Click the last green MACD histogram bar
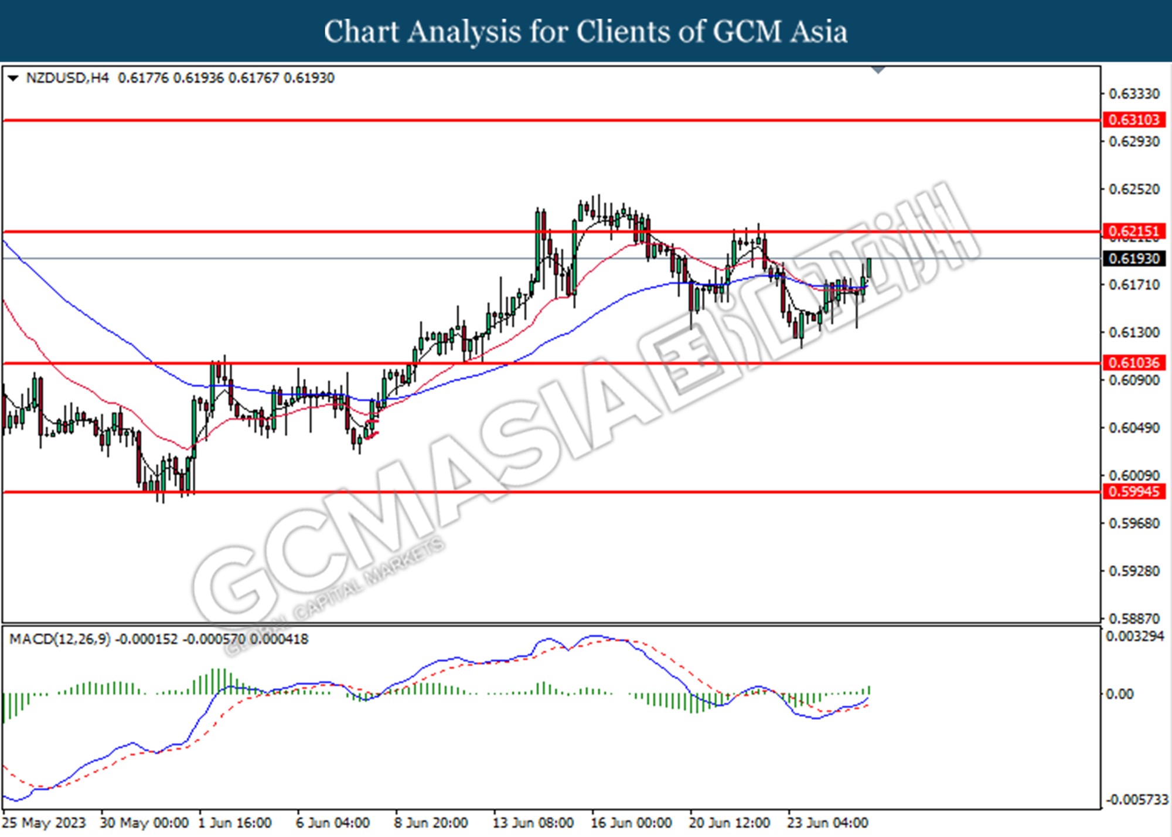The height and width of the screenshot is (837, 1172). [869, 690]
